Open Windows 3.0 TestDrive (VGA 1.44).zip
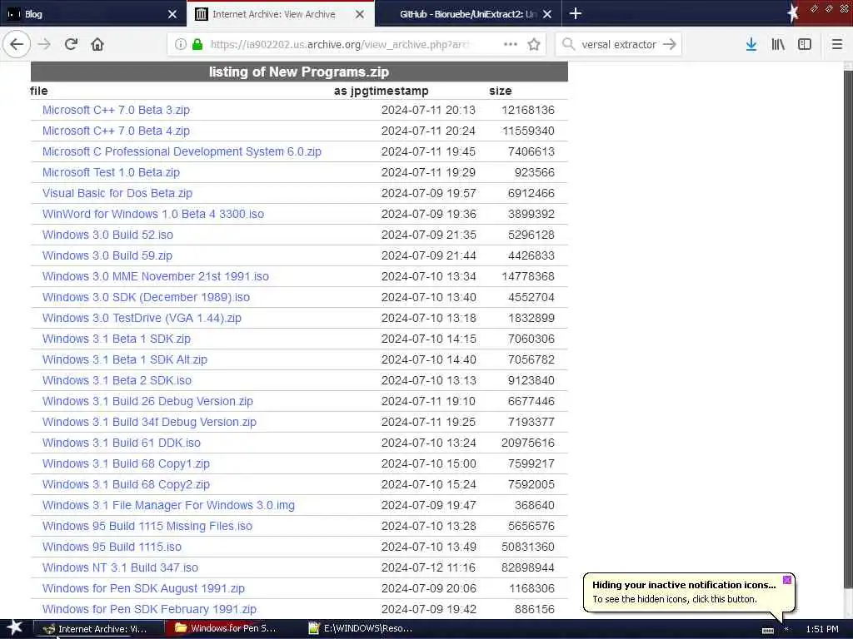 pyautogui.click(x=142, y=318)
